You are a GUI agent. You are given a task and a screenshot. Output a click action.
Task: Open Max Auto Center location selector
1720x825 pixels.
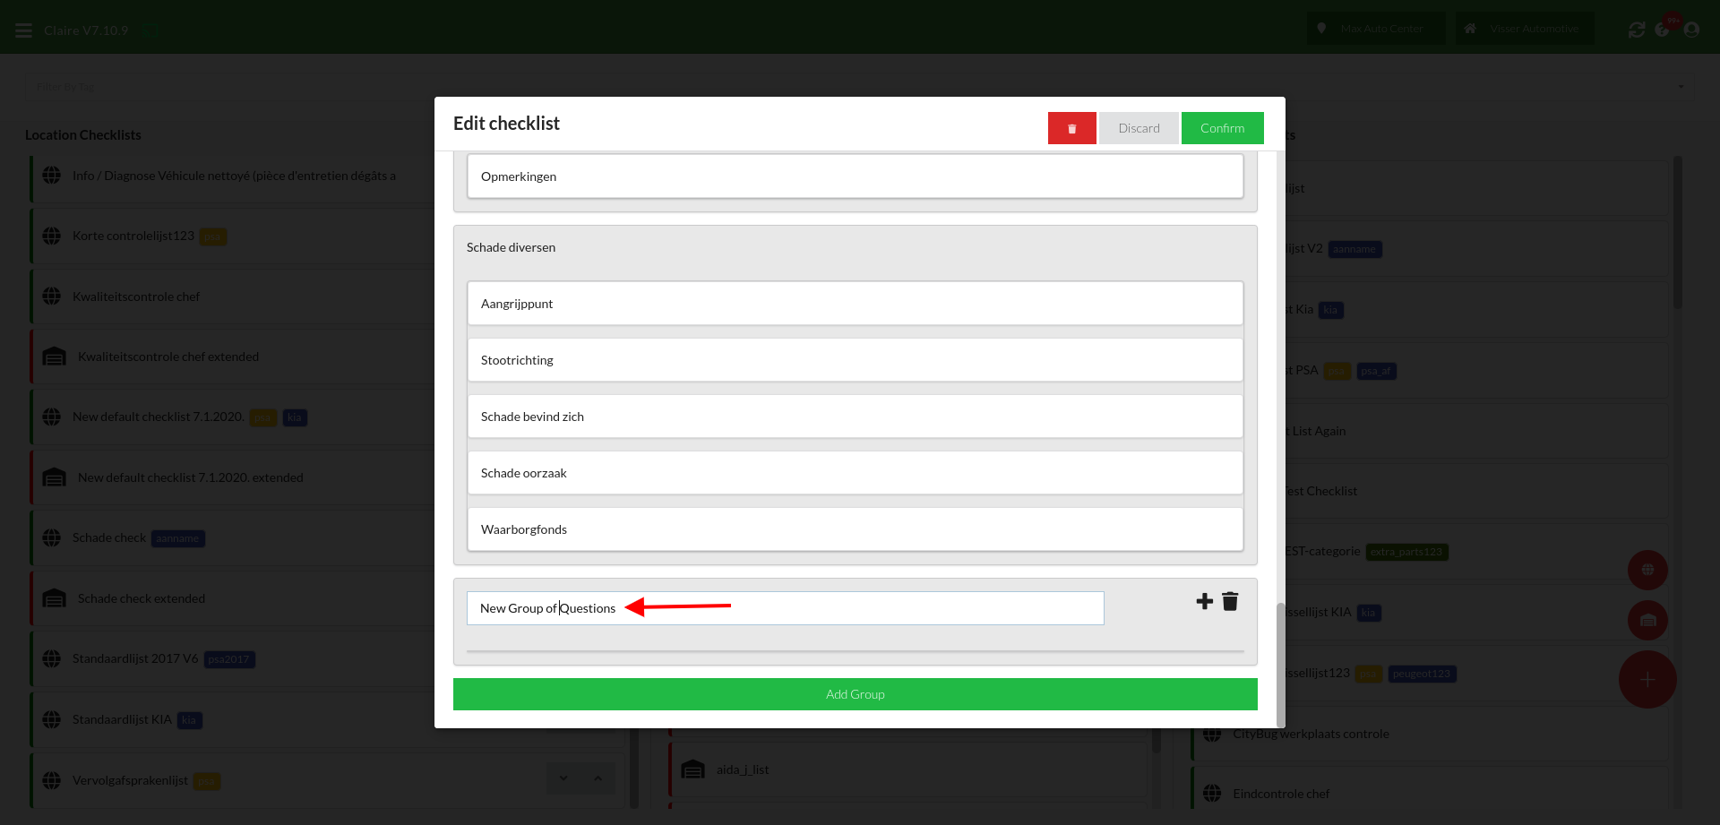pos(1375,29)
